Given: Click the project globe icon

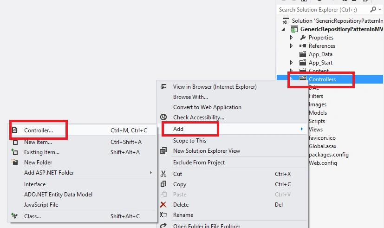Looking at the screenshot, I should [x=294, y=29].
